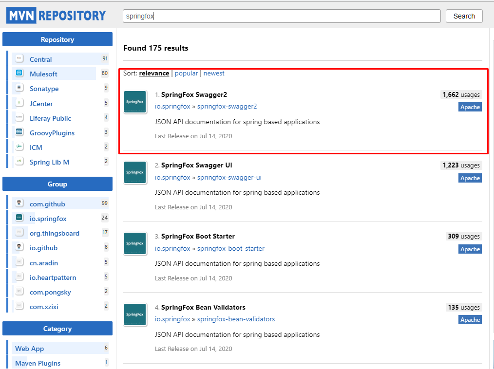Click Apache license badge for Bean Validators
The image size is (494, 369).
pos(470,320)
